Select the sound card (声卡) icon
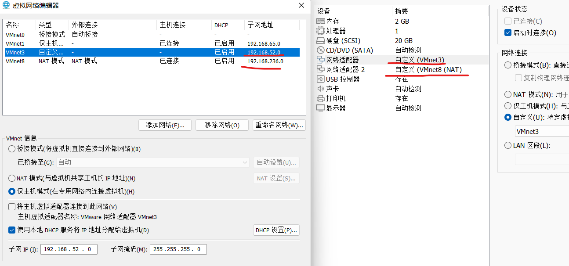This screenshot has width=569, height=266. (x=320, y=89)
